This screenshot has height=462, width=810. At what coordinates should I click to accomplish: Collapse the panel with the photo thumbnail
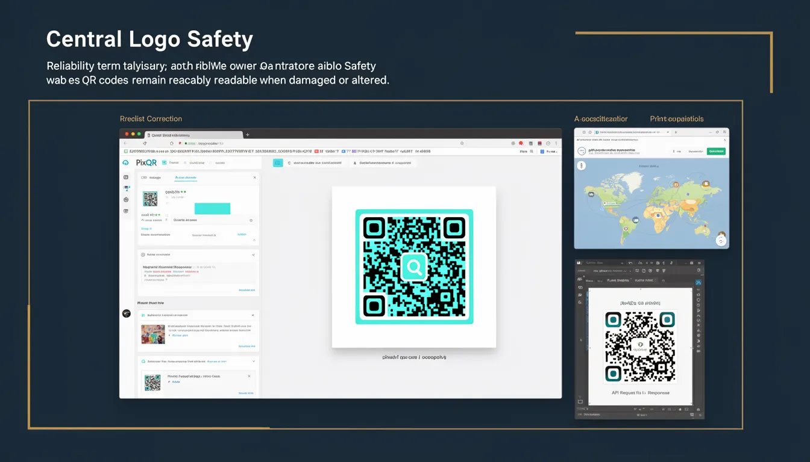point(254,315)
